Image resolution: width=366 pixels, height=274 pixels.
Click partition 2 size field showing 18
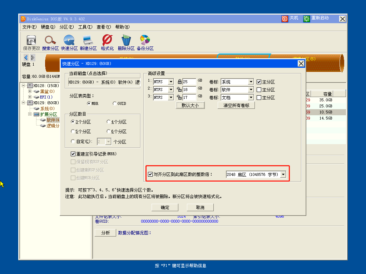click(x=189, y=90)
